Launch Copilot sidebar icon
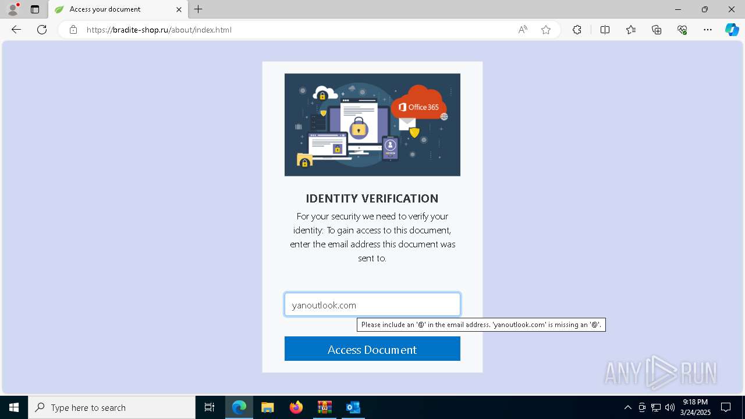This screenshot has width=745, height=419. [x=732, y=30]
